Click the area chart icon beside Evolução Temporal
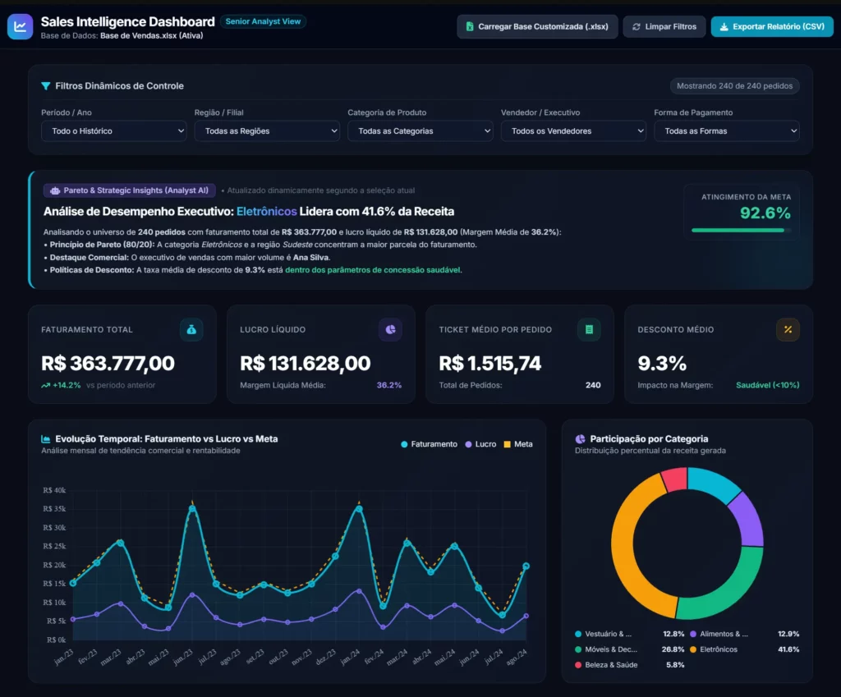The image size is (841, 697). [46, 439]
